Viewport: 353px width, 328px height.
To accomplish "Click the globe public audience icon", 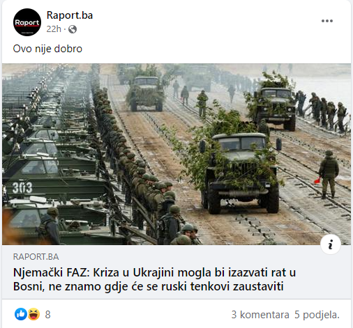I will [73, 29].
